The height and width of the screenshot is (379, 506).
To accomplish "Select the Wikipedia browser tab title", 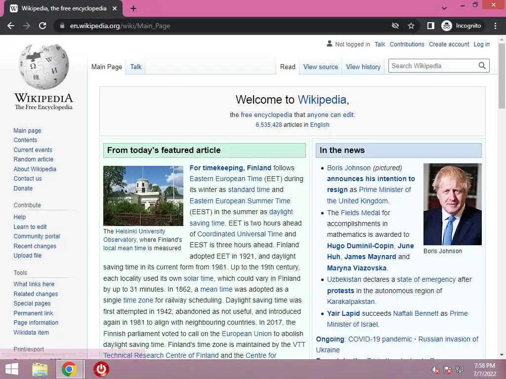I will (64, 8).
